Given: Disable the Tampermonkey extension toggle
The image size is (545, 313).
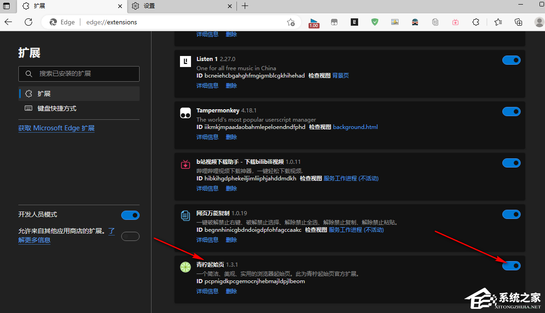Looking at the screenshot, I should (511, 112).
